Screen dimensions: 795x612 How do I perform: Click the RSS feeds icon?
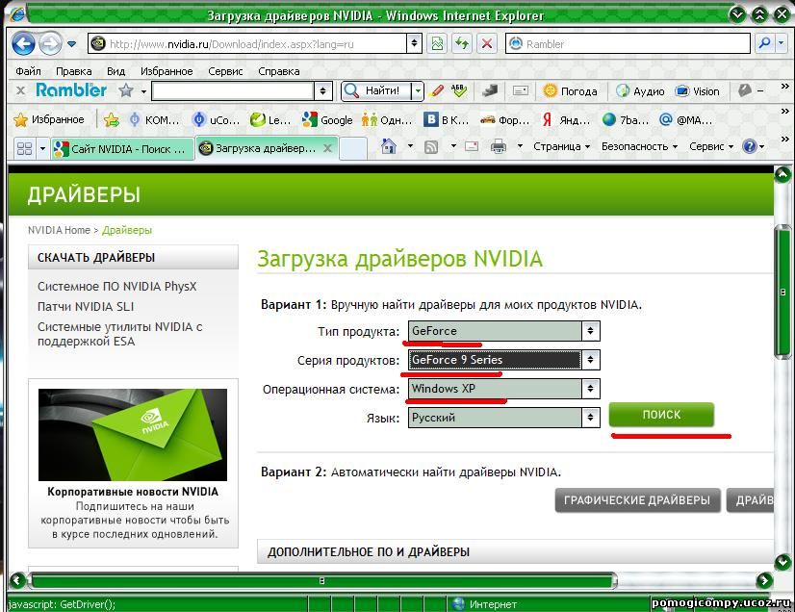[431, 147]
